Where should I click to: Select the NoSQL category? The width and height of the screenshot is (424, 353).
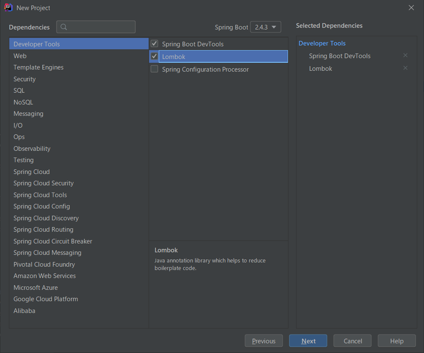(x=79, y=102)
